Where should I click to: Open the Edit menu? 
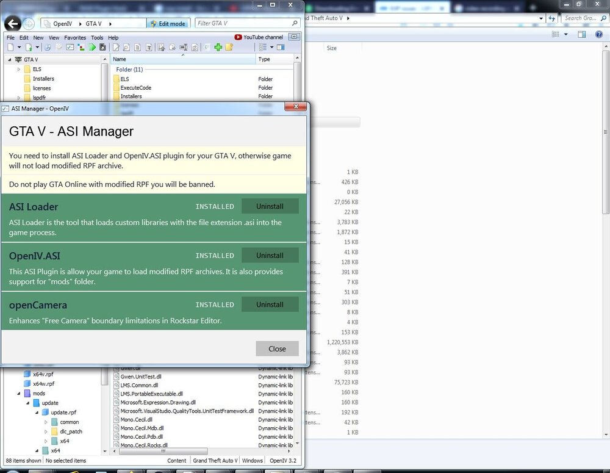tap(24, 38)
